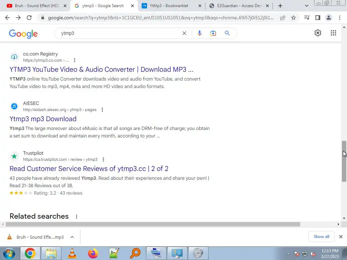Expand the tab search dropdown

[306, 6]
